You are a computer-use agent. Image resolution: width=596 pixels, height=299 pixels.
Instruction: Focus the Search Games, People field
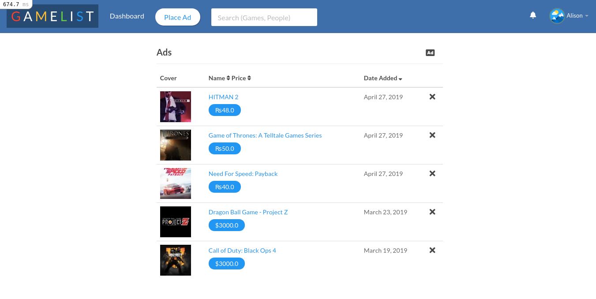[x=264, y=18]
